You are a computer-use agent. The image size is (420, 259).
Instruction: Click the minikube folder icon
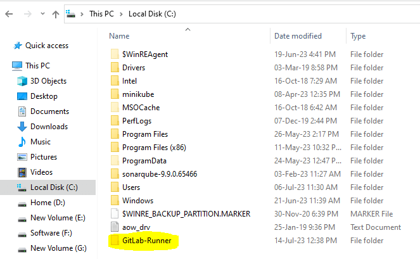[x=115, y=94]
